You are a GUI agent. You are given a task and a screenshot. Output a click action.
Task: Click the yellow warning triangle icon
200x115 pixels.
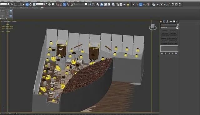[128, 4]
